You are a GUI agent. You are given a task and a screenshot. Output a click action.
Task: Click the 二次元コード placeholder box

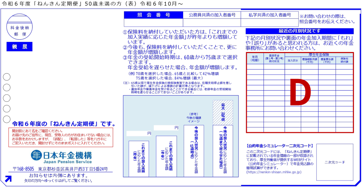pyautogui.click(x=335, y=162)
